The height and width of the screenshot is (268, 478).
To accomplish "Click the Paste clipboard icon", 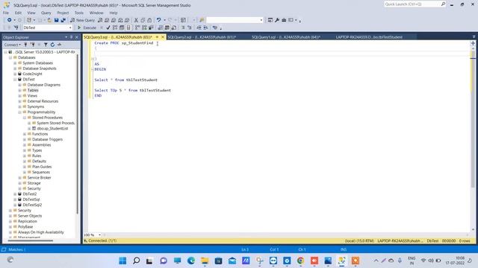I will click(x=149, y=20).
